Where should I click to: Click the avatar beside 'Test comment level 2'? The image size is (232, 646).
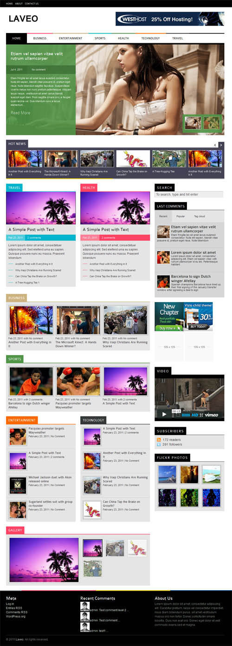coord(85,606)
